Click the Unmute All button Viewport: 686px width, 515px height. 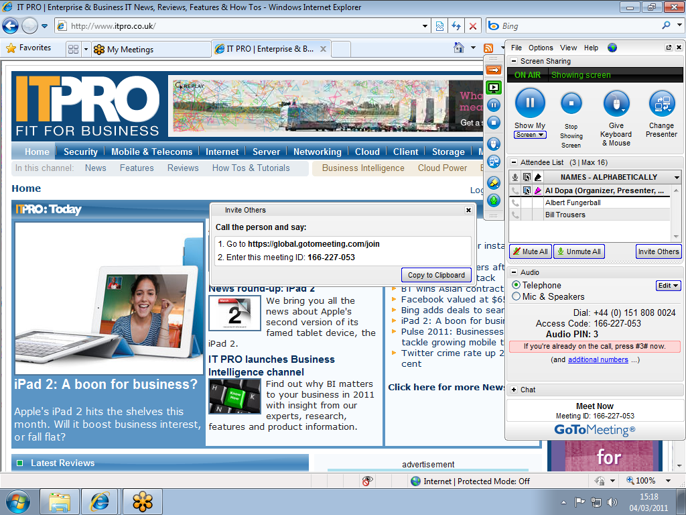click(579, 251)
